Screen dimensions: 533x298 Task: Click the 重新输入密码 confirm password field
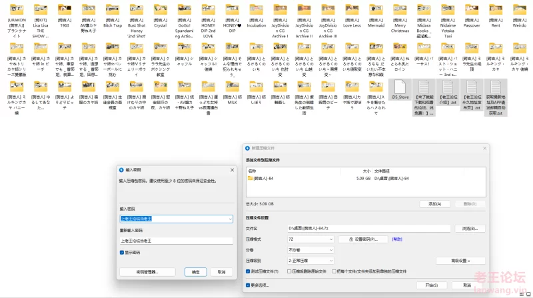point(176,241)
